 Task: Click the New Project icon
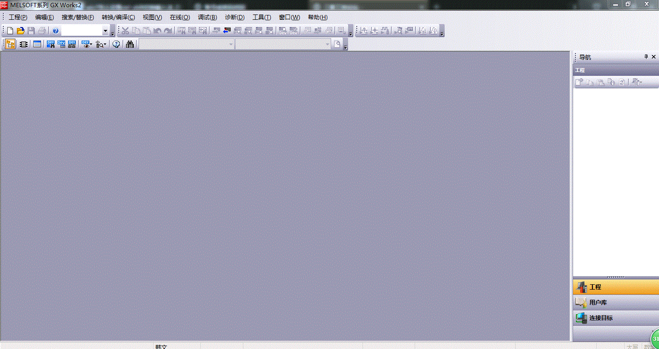click(10, 31)
